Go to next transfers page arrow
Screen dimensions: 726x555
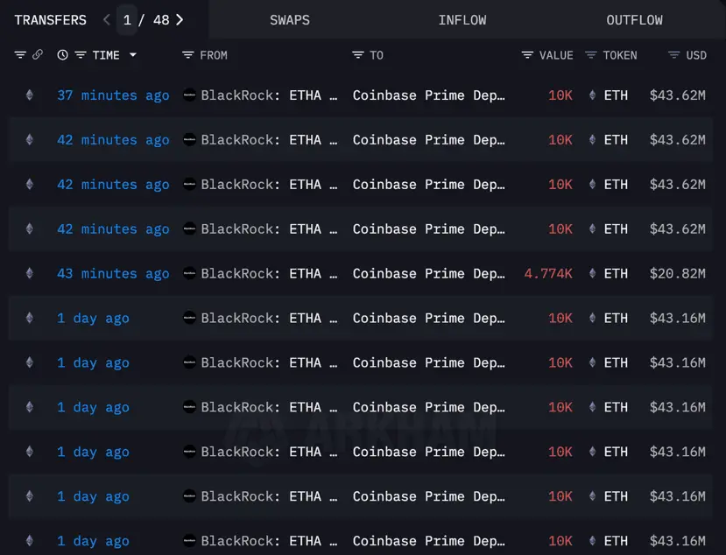(180, 19)
